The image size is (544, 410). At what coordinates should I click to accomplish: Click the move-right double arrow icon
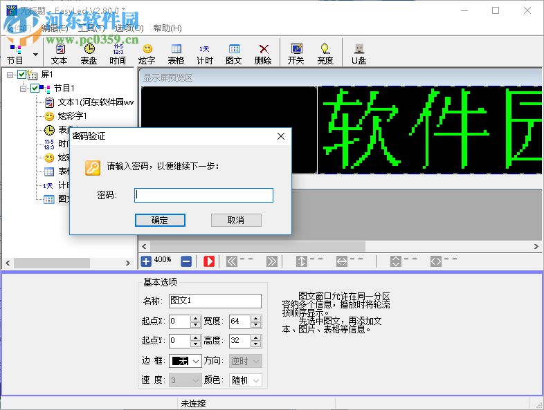click(271, 261)
